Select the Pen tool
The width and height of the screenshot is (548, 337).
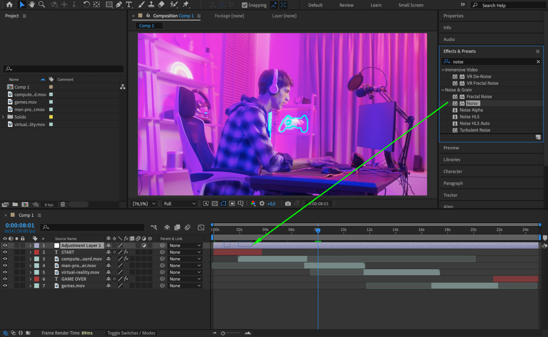coord(119,4)
